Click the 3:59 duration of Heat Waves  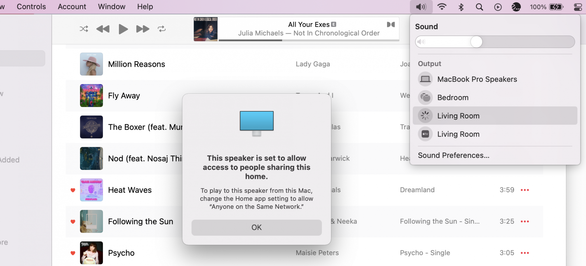(x=507, y=190)
